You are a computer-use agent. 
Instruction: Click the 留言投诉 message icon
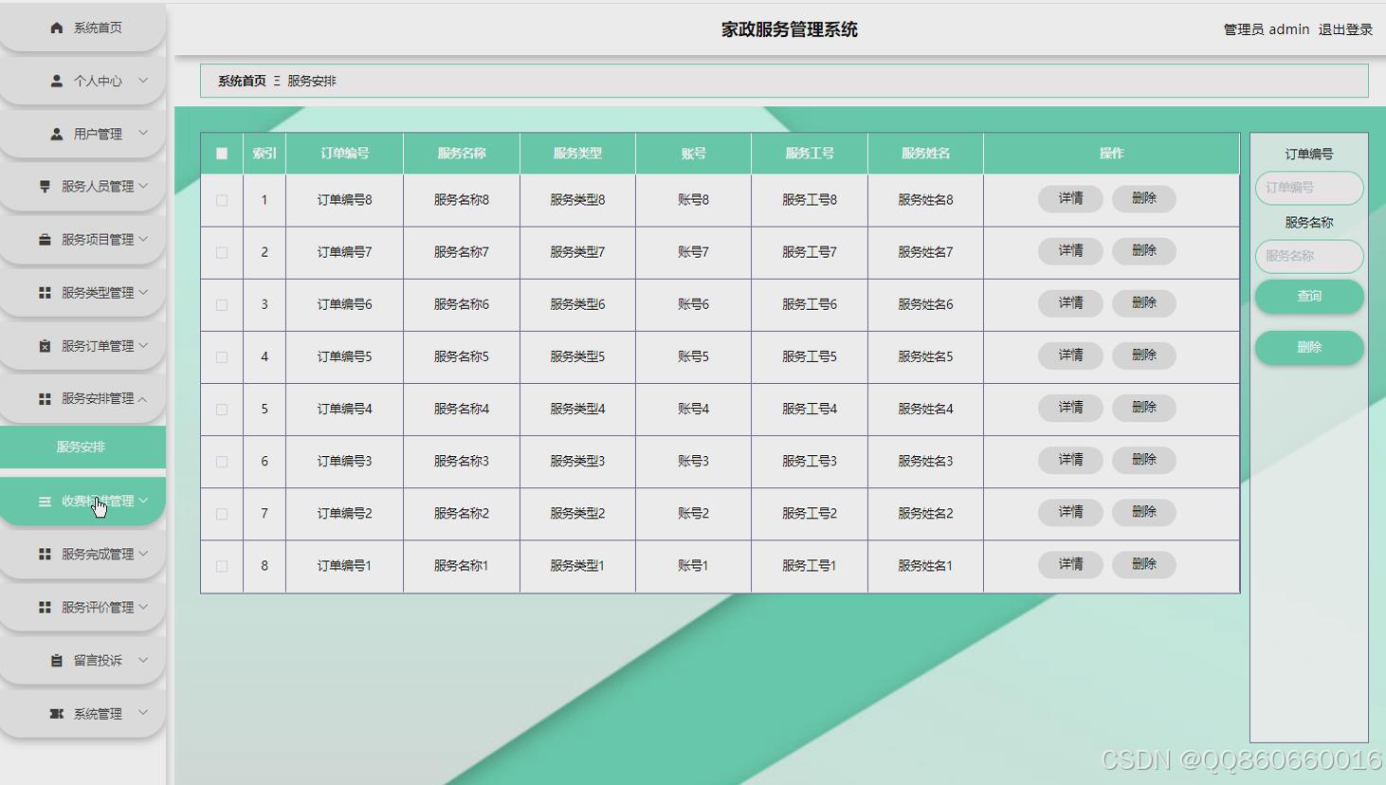click(x=54, y=660)
